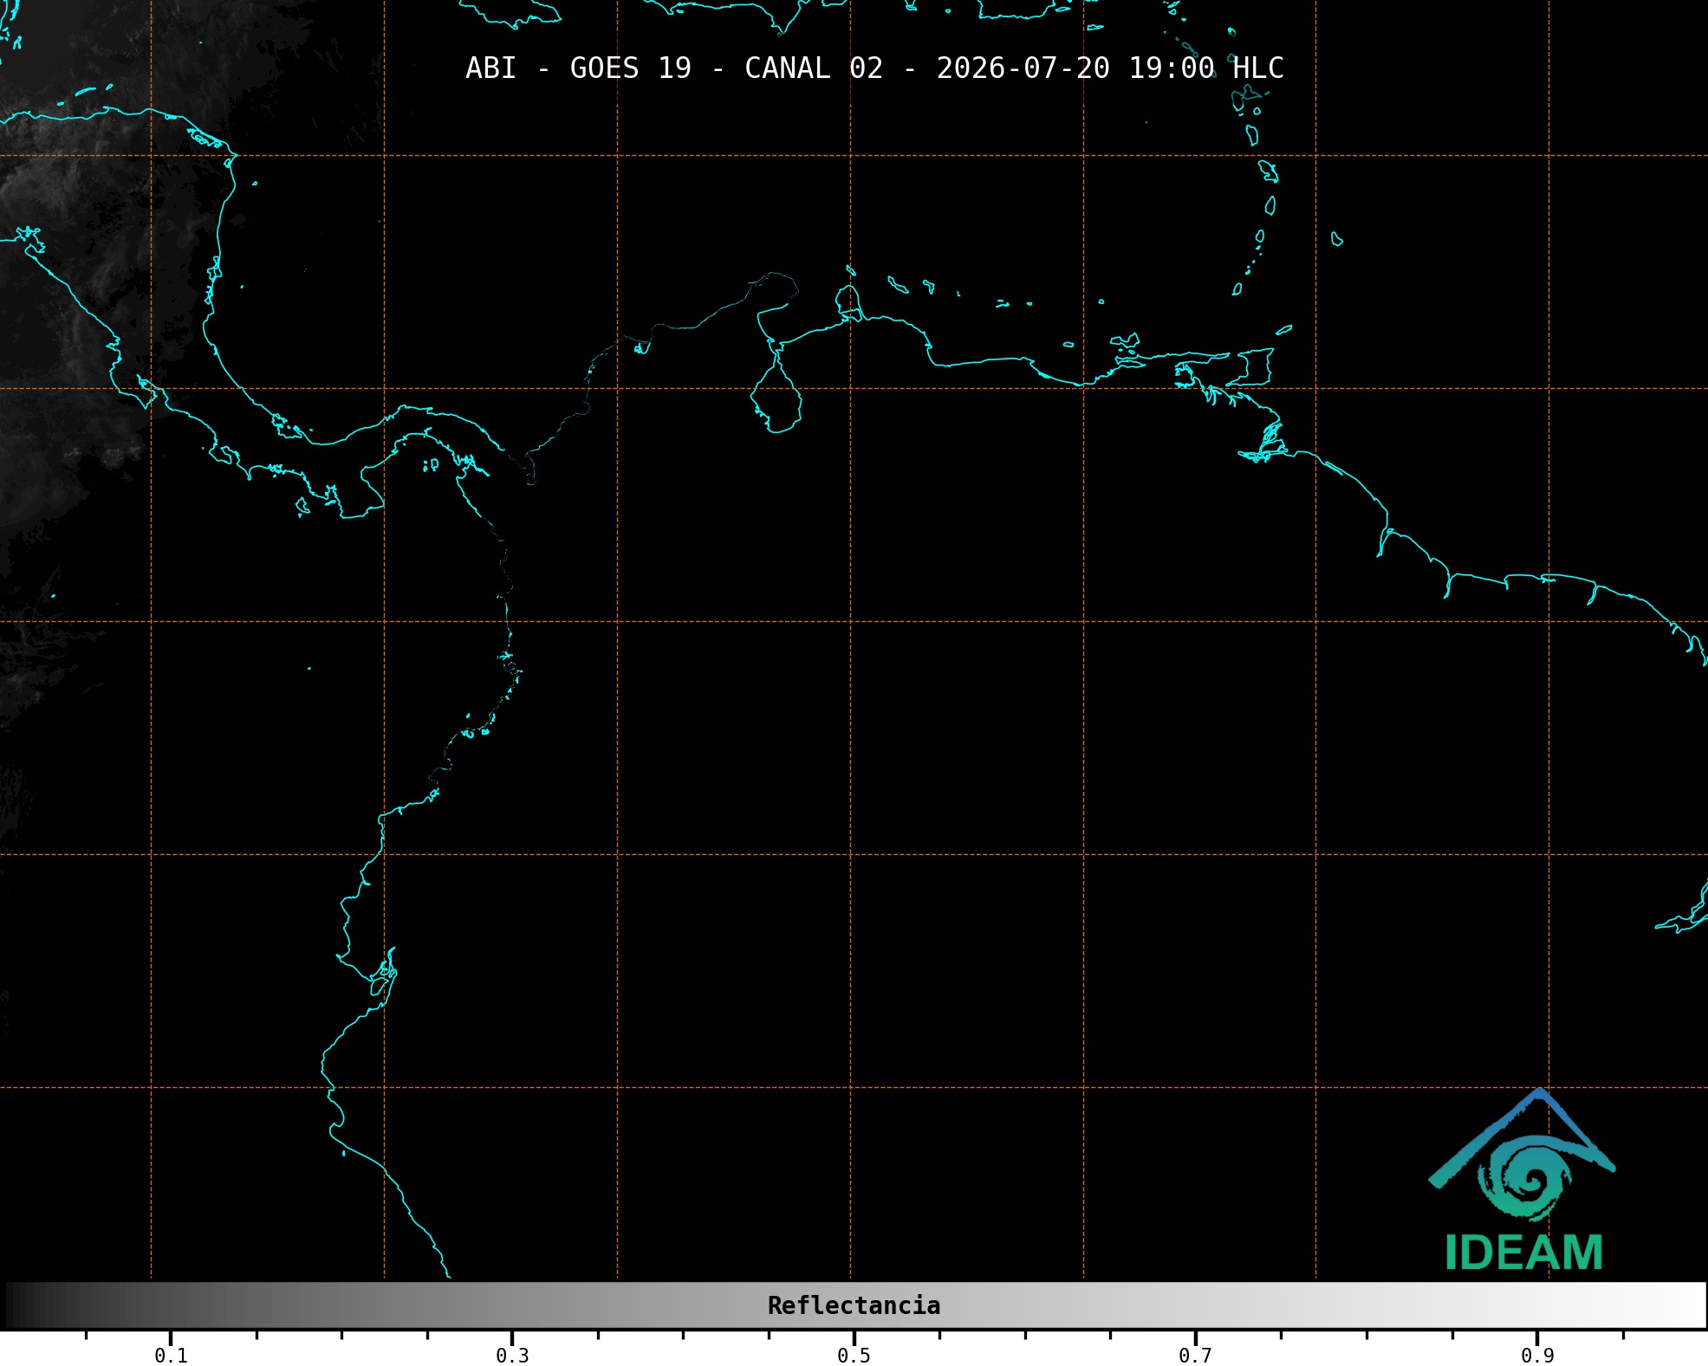1708x1366 pixels.
Task: Click the timestamp '2026-07-20 19:00 HLC'
Action: point(1110,68)
